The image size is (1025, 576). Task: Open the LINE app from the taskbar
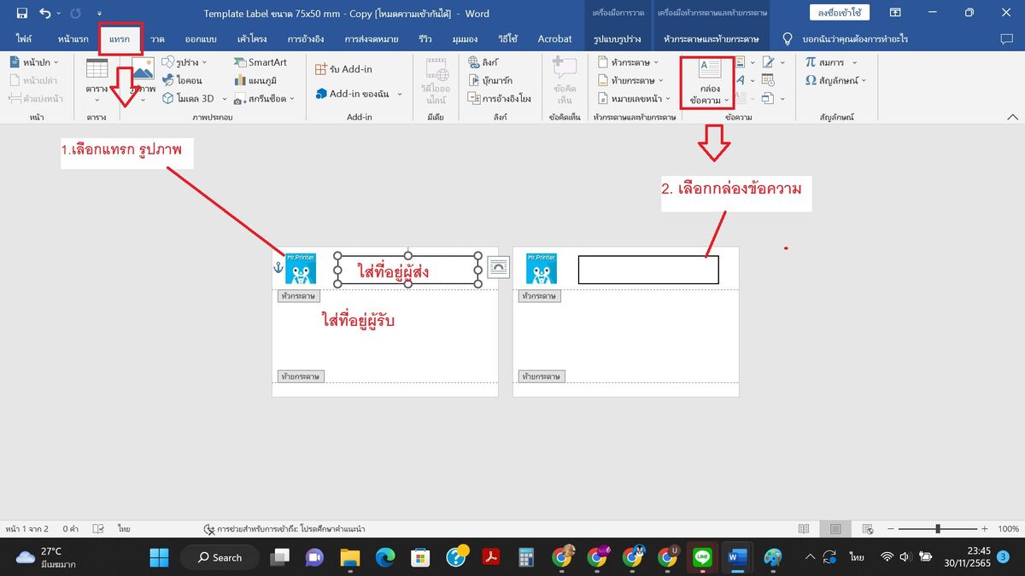pyautogui.click(x=702, y=557)
